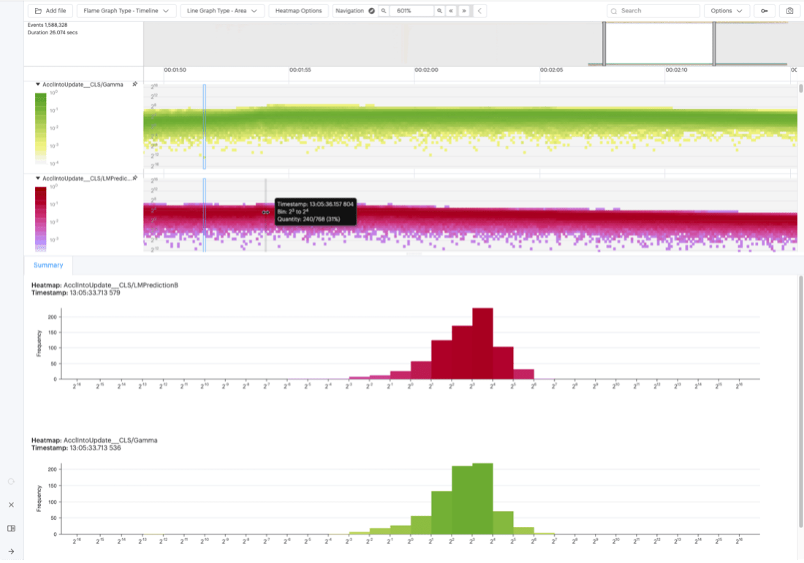Image resolution: width=804 pixels, height=563 pixels.
Task: Pin the AcclIntoUpdate__CLS/LMPrediction heatmap track
Action: 134,178
